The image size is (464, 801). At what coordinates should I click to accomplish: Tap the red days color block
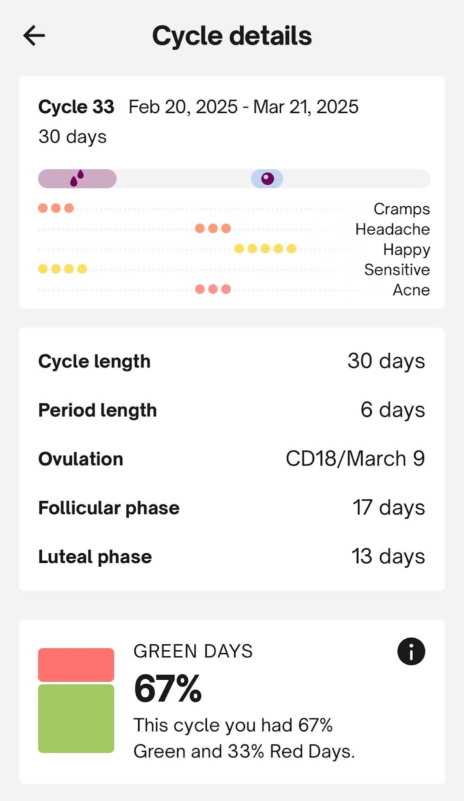pos(76,665)
